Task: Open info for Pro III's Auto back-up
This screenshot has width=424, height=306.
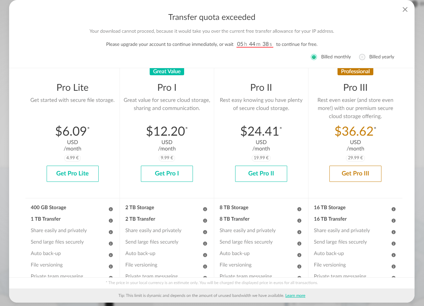Action: (x=393, y=255)
